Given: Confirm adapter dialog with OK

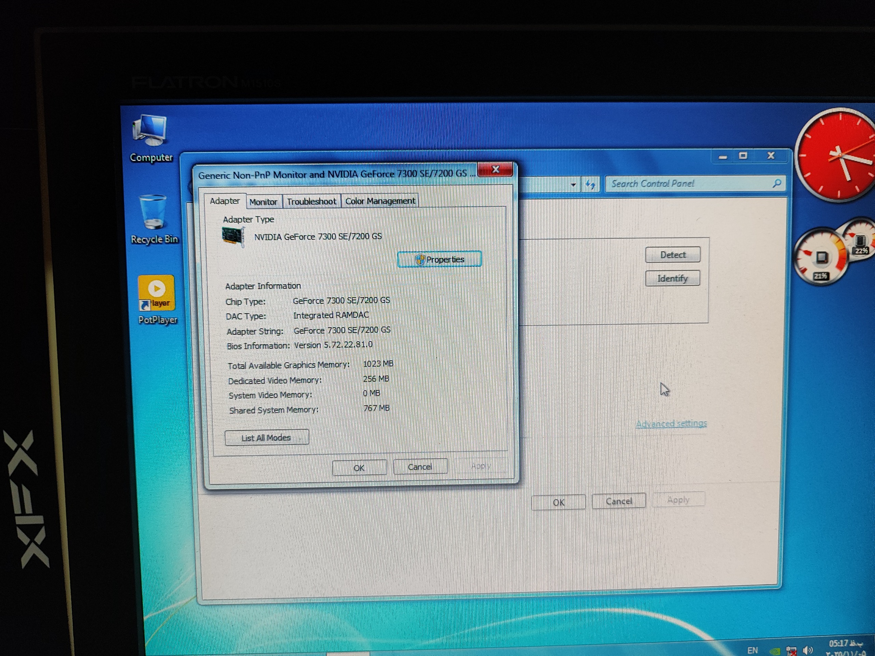Looking at the screenshot, I should [x=359, y=468].
